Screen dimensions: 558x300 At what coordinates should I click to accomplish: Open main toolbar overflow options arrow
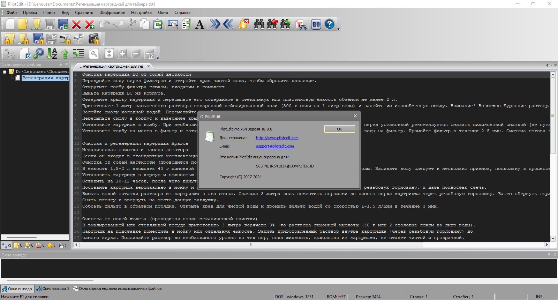click(x=339, y=29)
